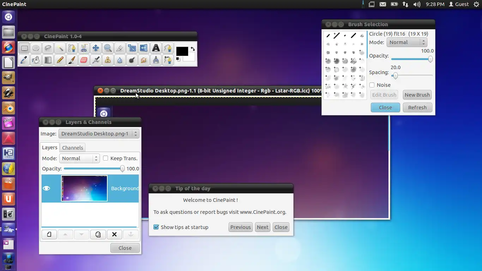Select the Dodge/Burn tool

(132, 60)
